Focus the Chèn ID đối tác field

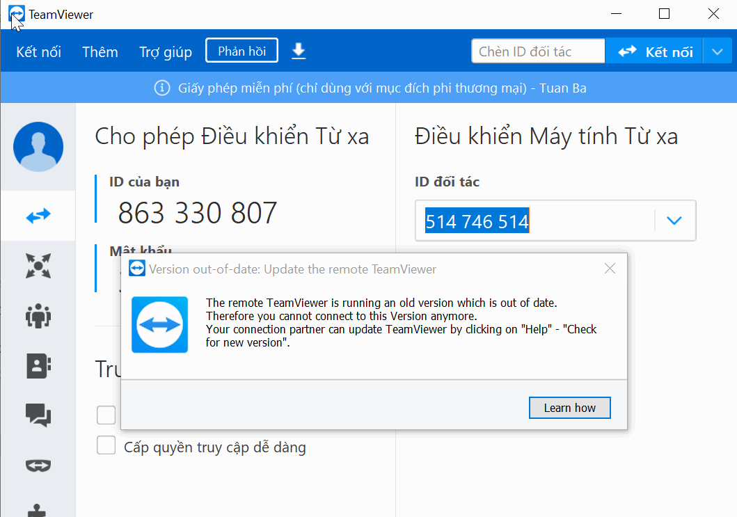pos(538,51)
